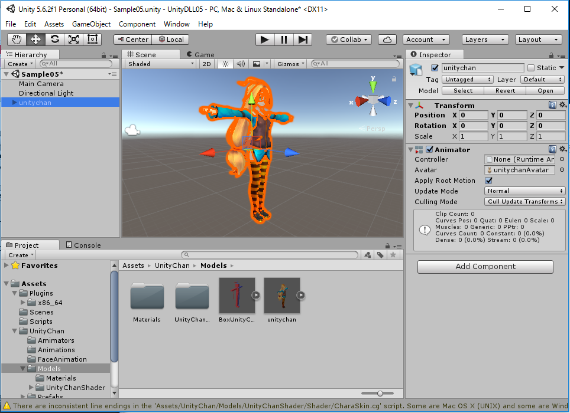
Task: Toggle the Static checkbox
Action: pos(531,68)
